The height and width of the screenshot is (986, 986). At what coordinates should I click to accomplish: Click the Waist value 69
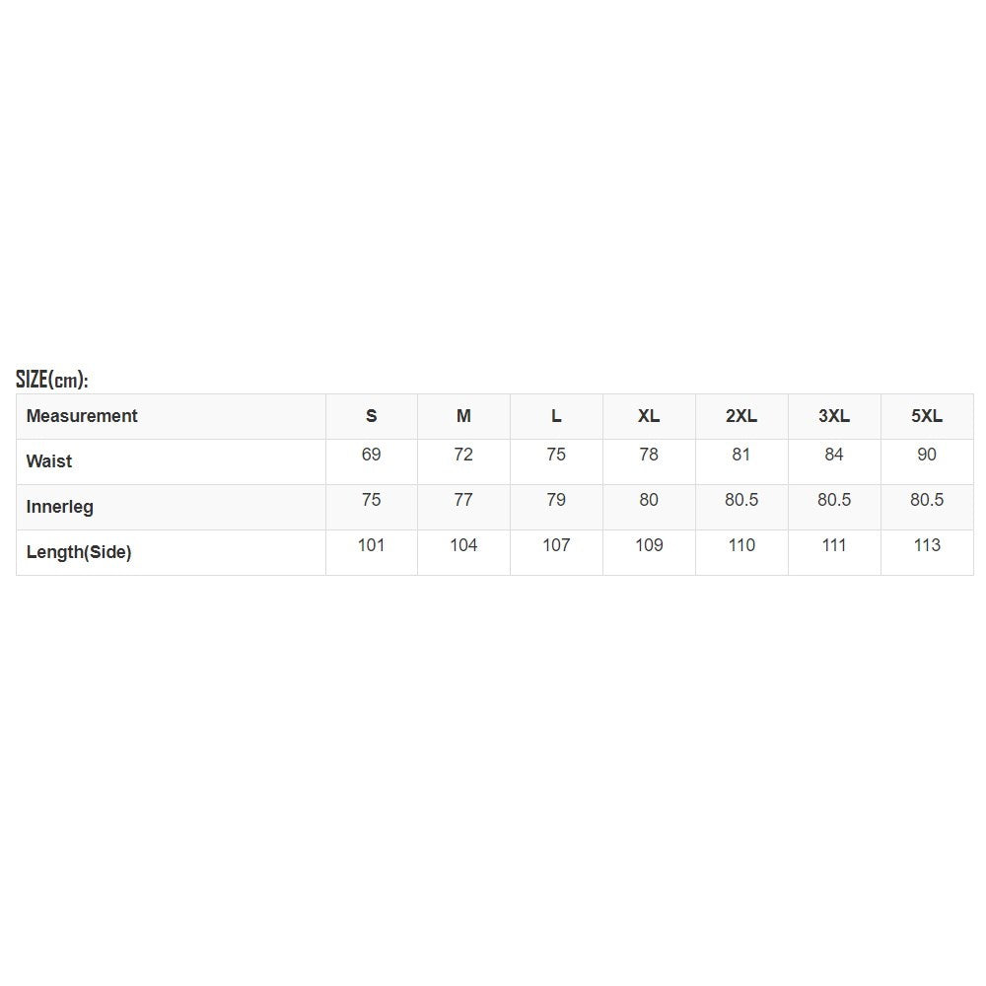click(371, 454)
